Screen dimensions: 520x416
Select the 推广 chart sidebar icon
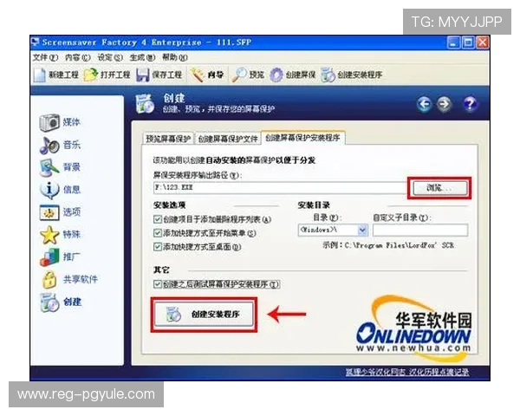tap(49, 257)
